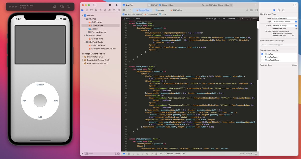Click the body item in jump bar
This screenshot has height=159, width=301.
162,14
